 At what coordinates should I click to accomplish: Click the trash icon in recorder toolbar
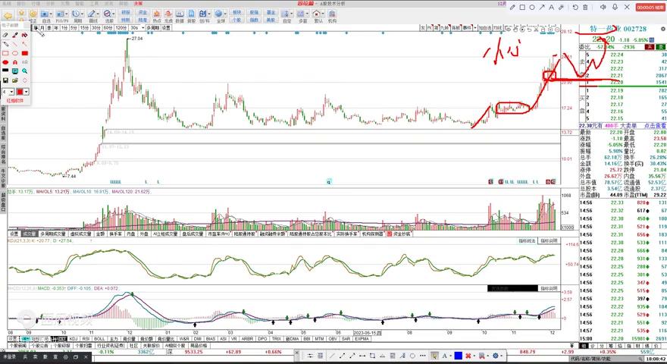585,8
